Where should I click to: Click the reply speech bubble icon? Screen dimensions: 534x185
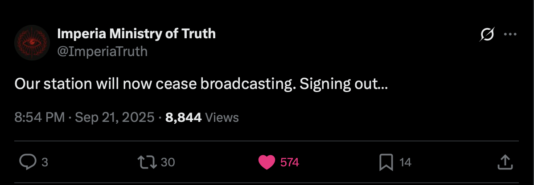[x=28, y=162]
